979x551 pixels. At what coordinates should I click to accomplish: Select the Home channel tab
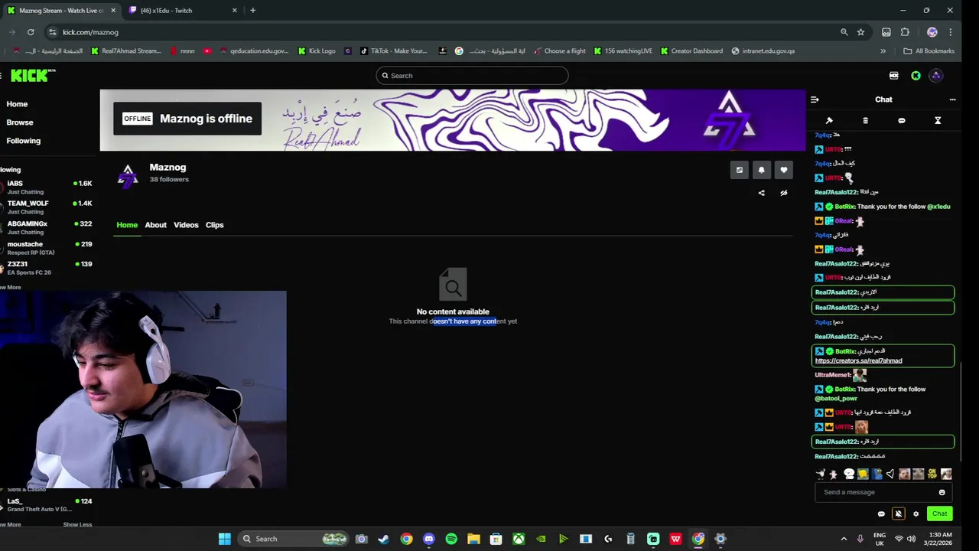point(127,225)
